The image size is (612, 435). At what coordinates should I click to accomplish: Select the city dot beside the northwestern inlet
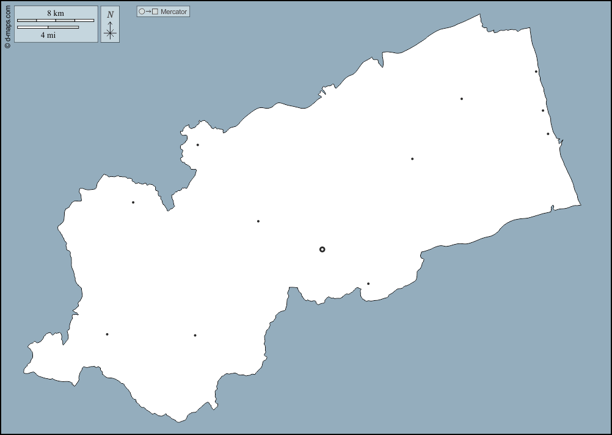198,145
